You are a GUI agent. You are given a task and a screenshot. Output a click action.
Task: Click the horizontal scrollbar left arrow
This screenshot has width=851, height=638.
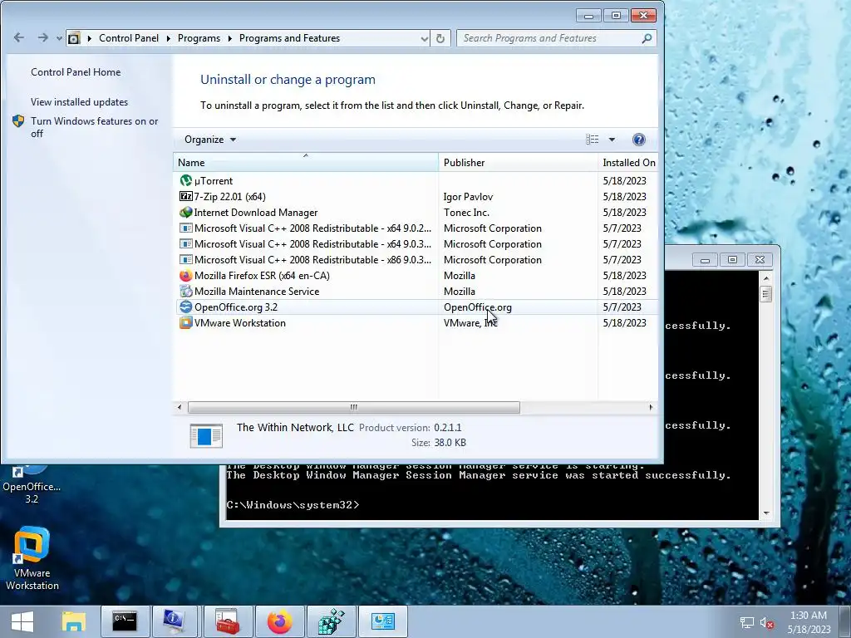coord(180,407)
